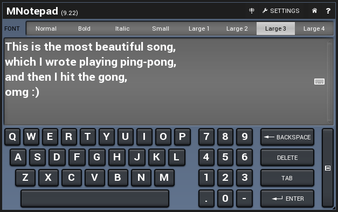Select the Large 3 font tab
Viewport: 338px width, 212px height.
[275, 29]
